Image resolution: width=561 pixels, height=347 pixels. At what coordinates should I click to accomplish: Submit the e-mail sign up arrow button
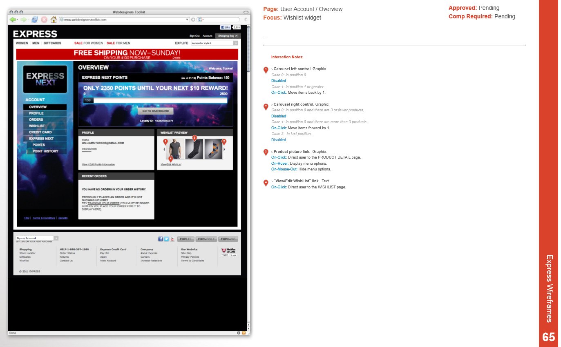coord(56,238)
